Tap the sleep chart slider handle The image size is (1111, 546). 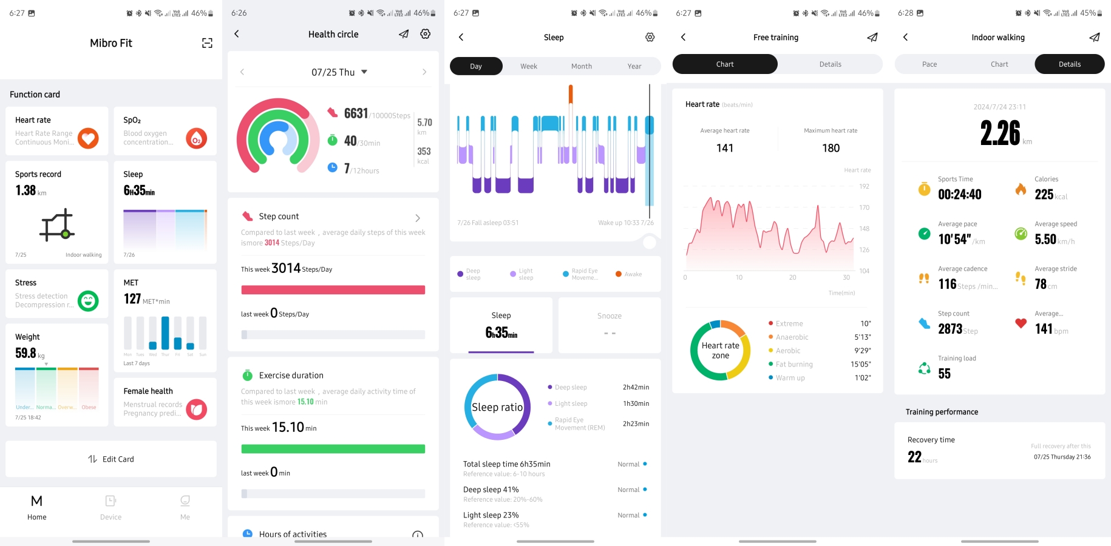click(x=650, y=243)
